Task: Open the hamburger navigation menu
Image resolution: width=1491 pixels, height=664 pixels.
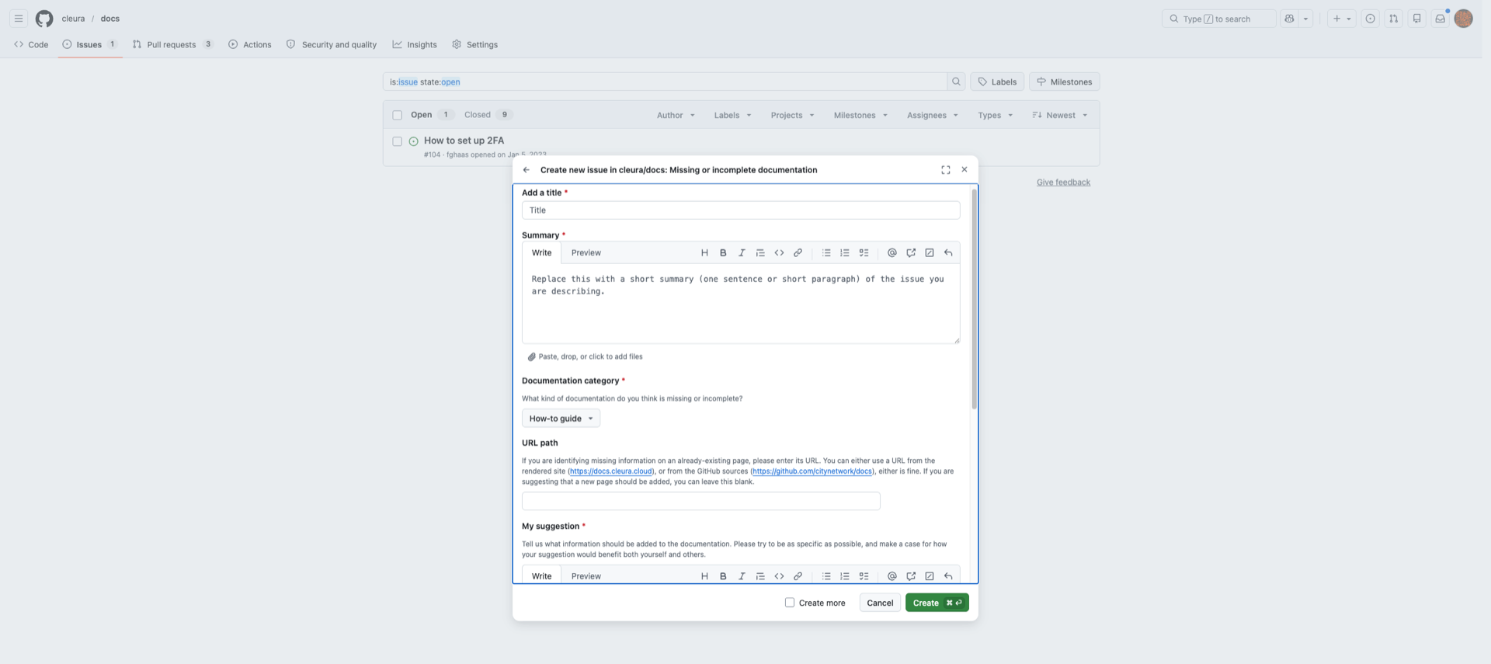Action: tap(19, 19)
